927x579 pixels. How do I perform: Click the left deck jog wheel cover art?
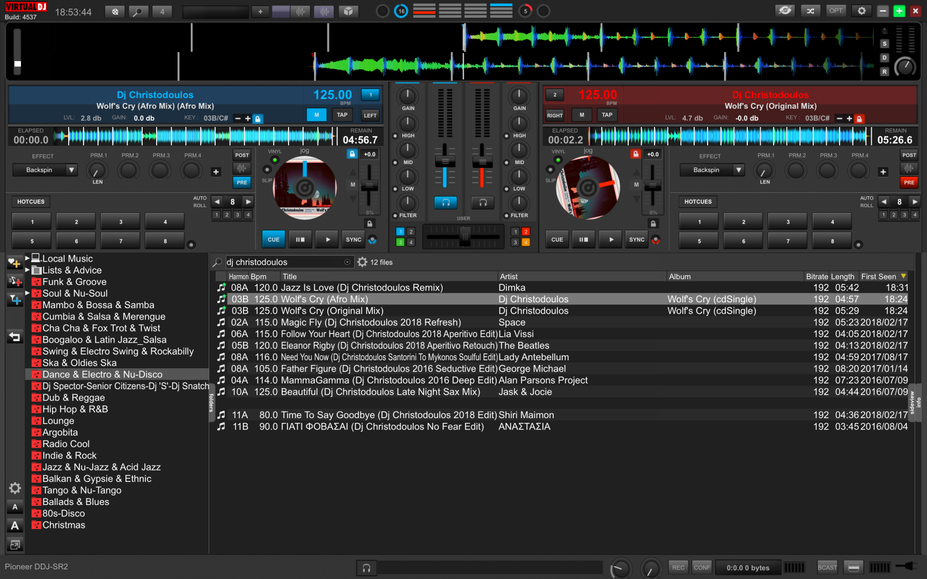coord(305,188)
